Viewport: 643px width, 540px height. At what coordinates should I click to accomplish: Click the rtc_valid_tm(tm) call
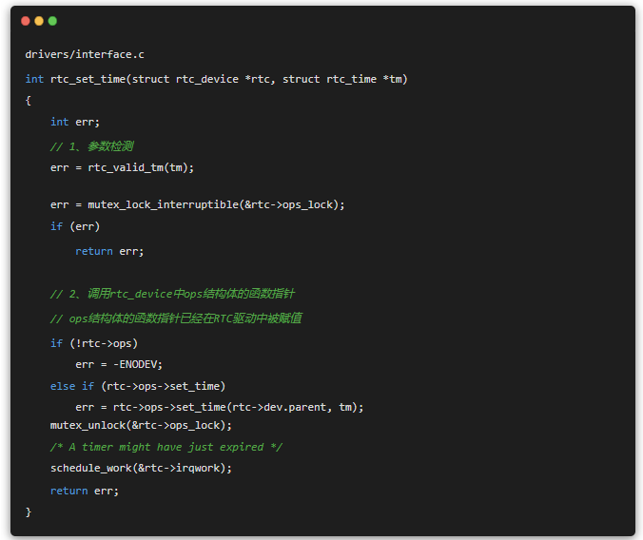point(141,167)
